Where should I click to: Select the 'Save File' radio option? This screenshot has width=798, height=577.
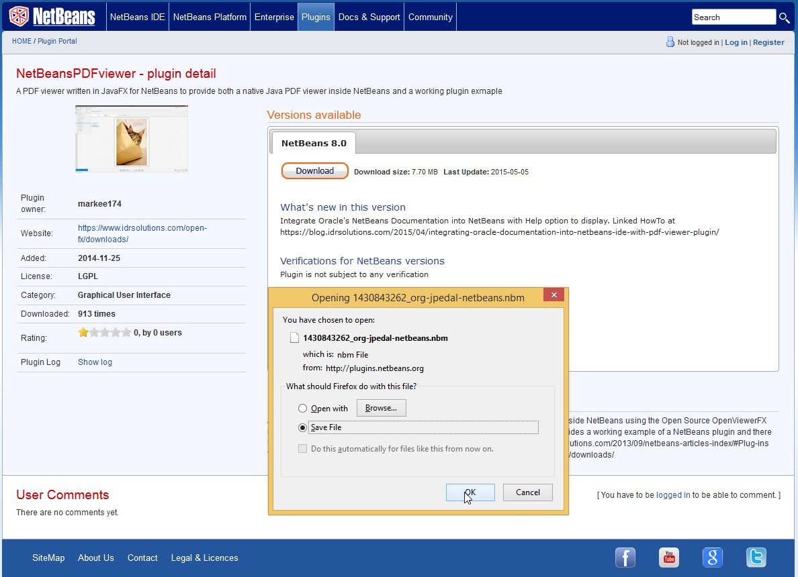303,427
